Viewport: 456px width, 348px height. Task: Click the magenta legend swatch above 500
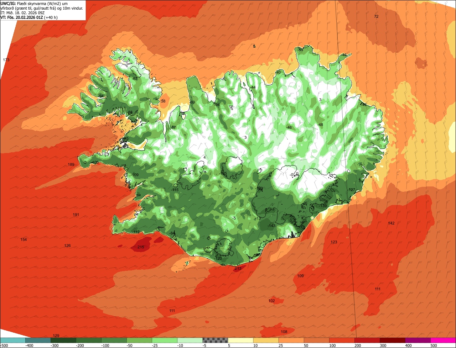tap(443, 340)
